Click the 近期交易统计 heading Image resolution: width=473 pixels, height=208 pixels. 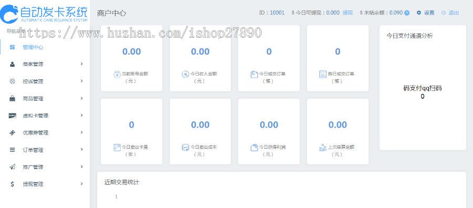122,182
